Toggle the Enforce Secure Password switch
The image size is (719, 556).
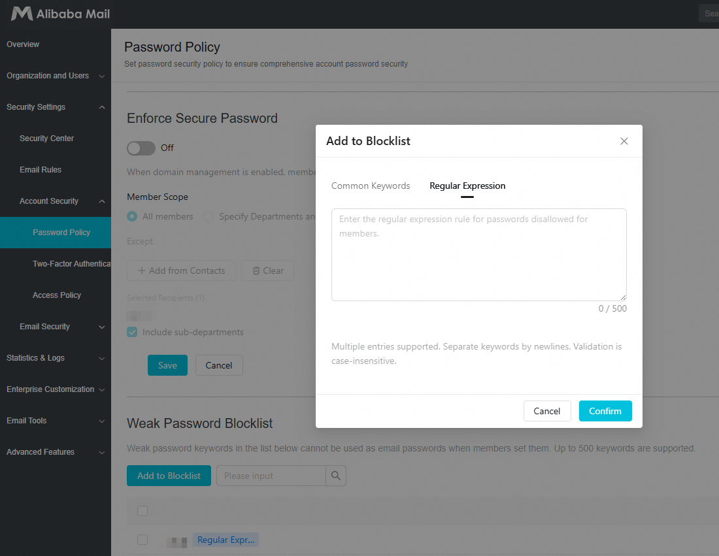click(x=141, y=148)
